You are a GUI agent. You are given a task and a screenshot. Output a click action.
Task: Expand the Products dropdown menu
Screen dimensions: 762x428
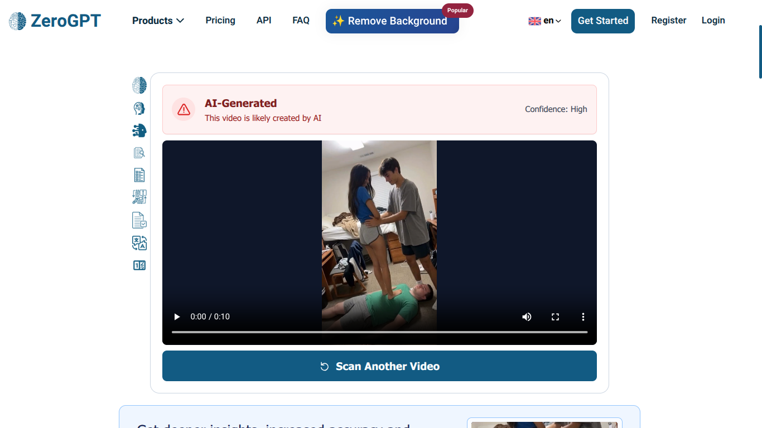tap(158, 21)
